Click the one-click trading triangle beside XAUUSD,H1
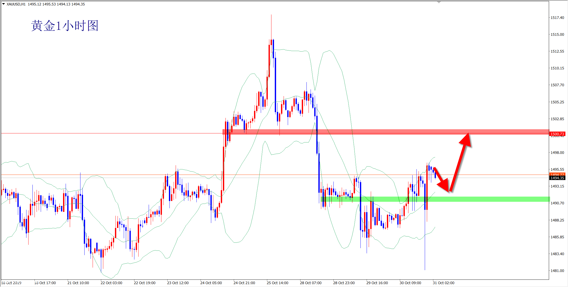 click(4, 4)
